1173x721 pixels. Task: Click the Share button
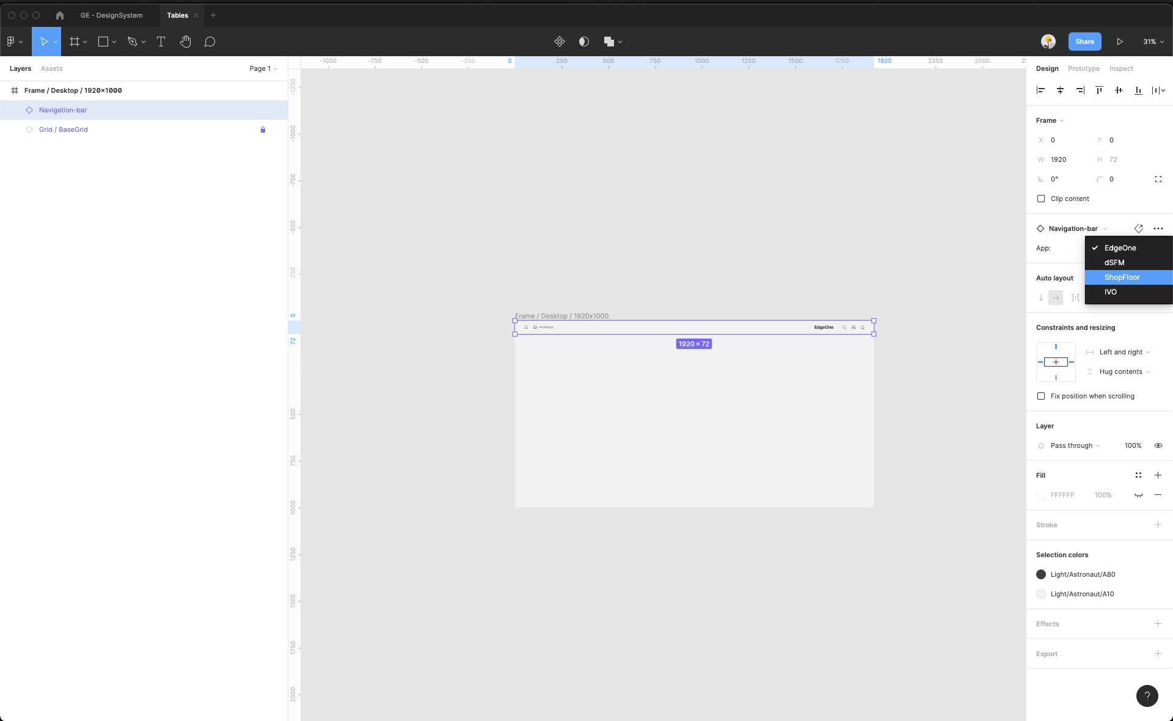(x=1084, y=42)
